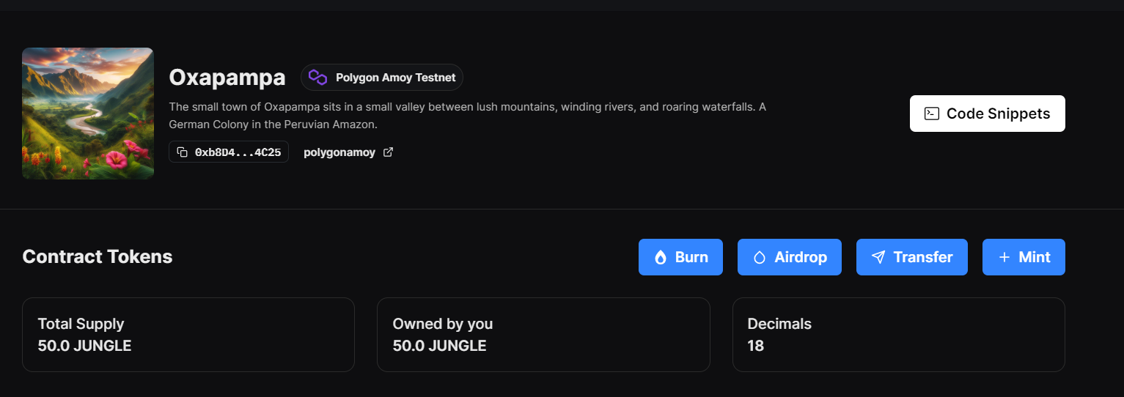1124x397 pixels.
Task: Click the Polygon Amoy Testnet badge text
Action: point(395,78)
